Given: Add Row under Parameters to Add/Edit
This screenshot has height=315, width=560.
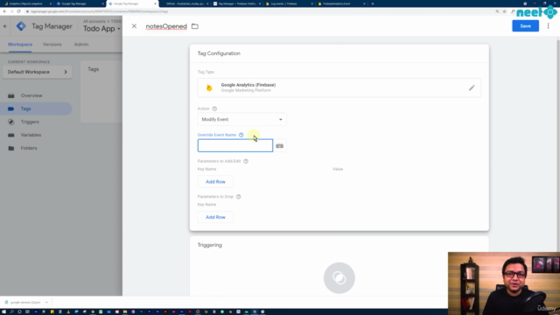Looking at the screenshot, I should pos(215,182).
